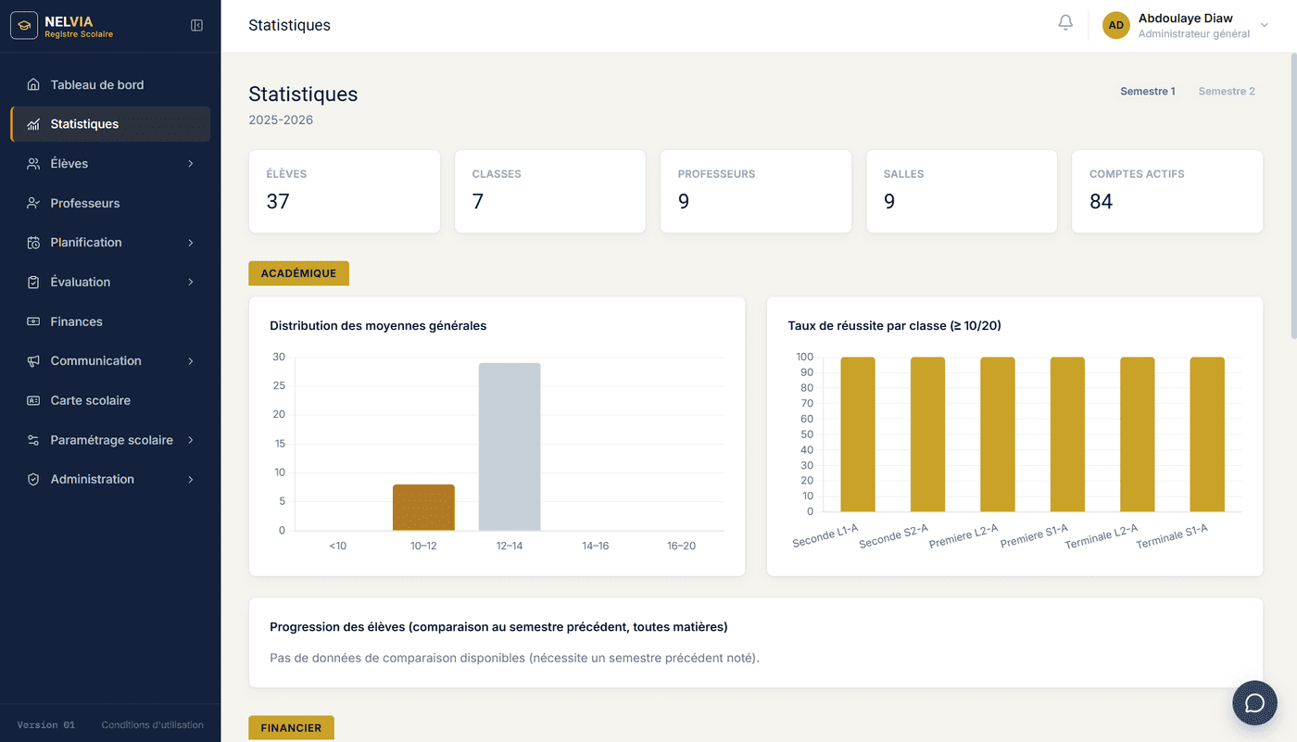Click the Carte scolaire ID card icon
The image size is (1297, 742).
coord(33,400)
